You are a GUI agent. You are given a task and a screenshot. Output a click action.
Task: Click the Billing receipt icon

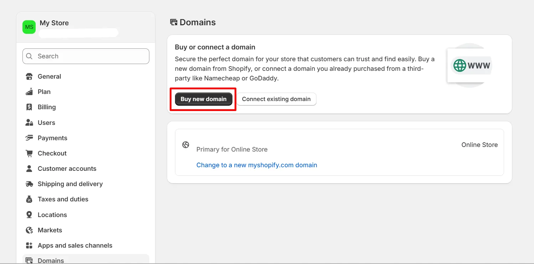tap(29, 107)
